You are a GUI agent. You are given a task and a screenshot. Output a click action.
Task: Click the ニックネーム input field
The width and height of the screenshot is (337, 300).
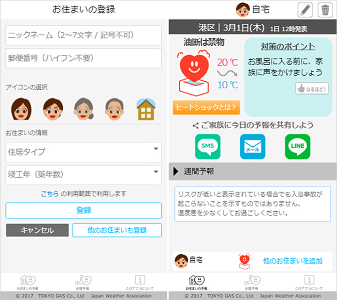(84, 35)
